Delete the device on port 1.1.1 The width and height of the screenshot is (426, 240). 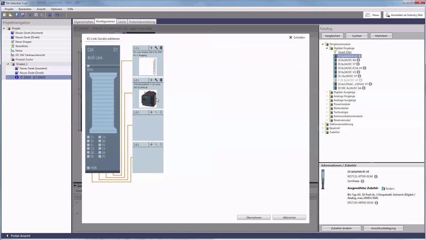(x=161, y=48)
